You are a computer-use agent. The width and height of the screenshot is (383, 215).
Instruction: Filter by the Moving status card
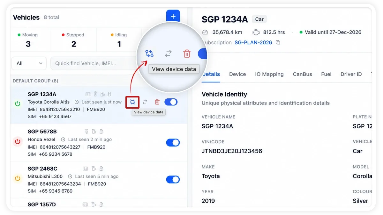tap(28, 40)
